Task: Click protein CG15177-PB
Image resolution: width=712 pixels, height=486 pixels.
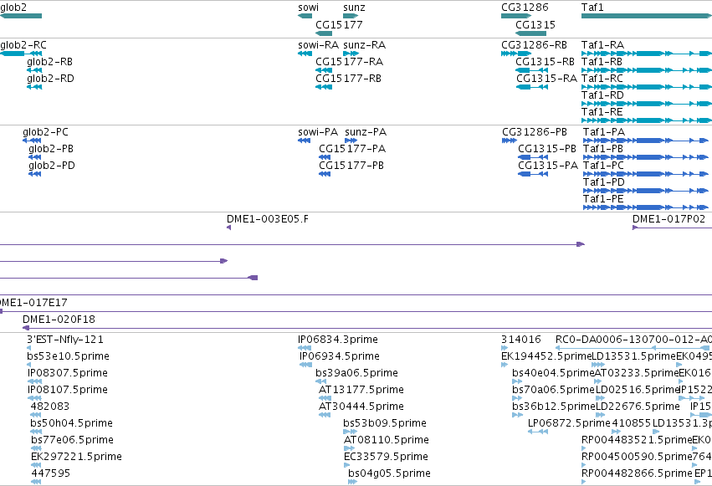Action: [325, 174]
